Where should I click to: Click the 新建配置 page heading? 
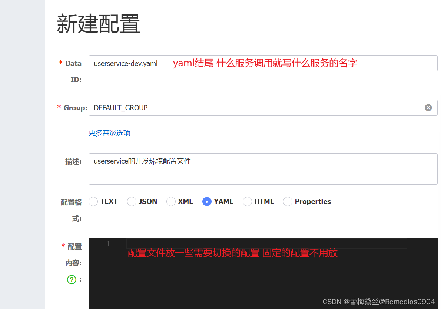pos(98,24)
